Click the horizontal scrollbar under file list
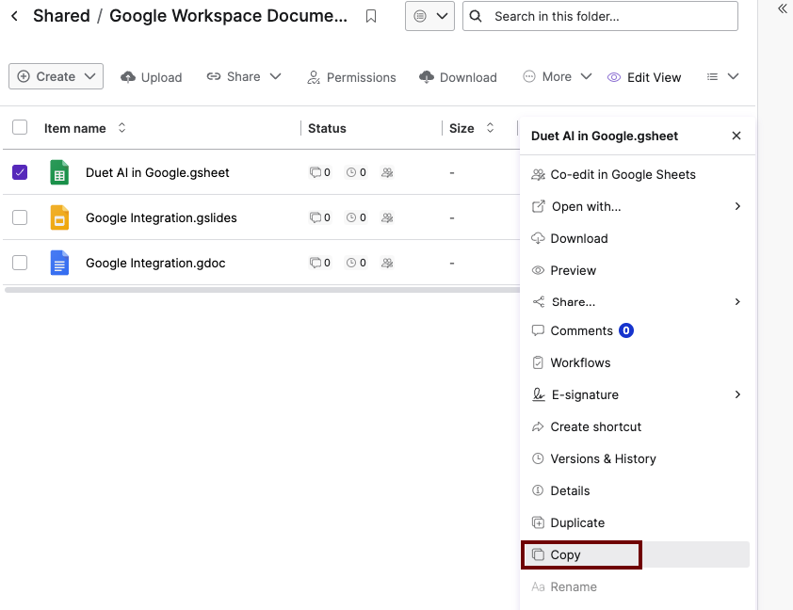Image resolution: width=793 pixels, height=610 pixels. pyautogui.click(x=262, y=290)
